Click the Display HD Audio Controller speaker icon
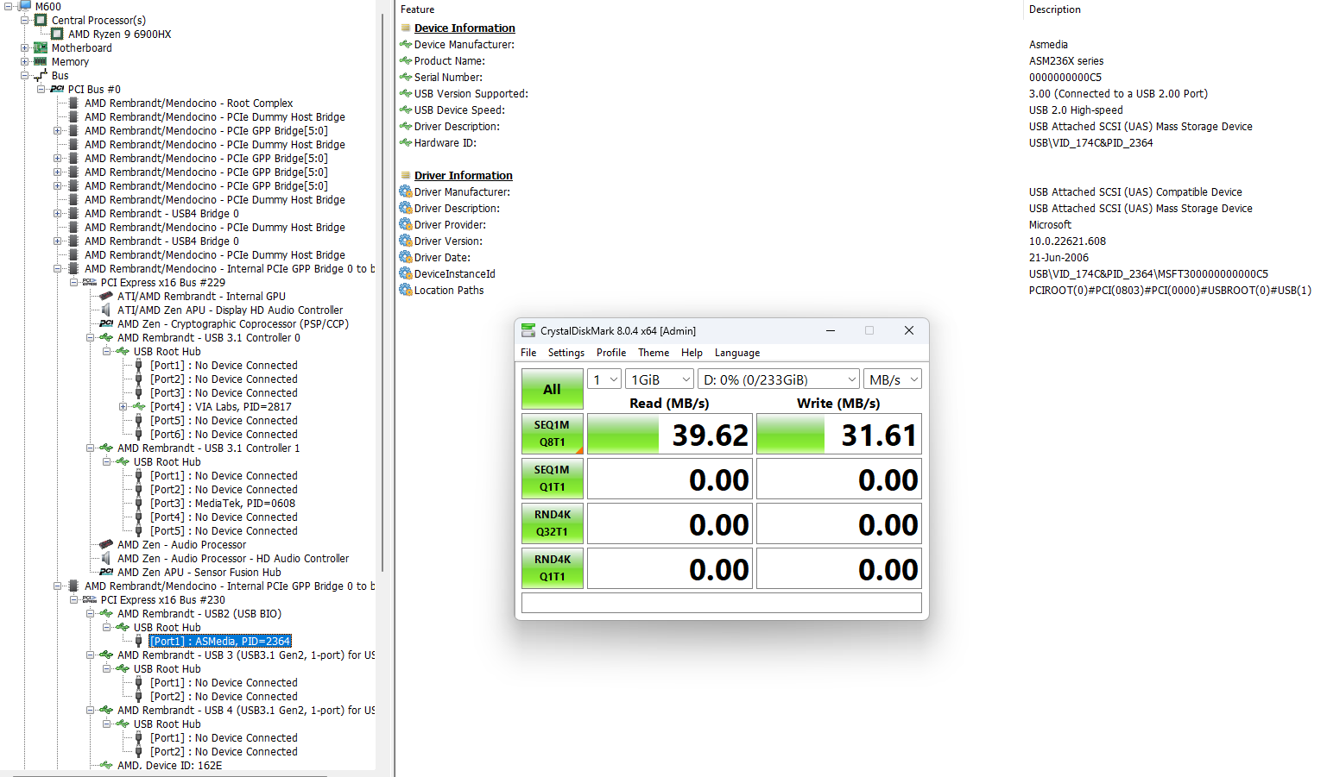Image resolution: width=1327 pixels, height=777 pixels. click(106, 310)
